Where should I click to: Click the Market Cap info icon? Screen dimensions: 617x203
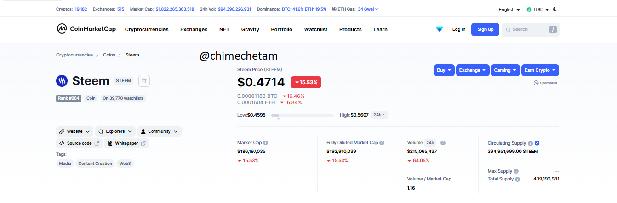click(266, 143)
